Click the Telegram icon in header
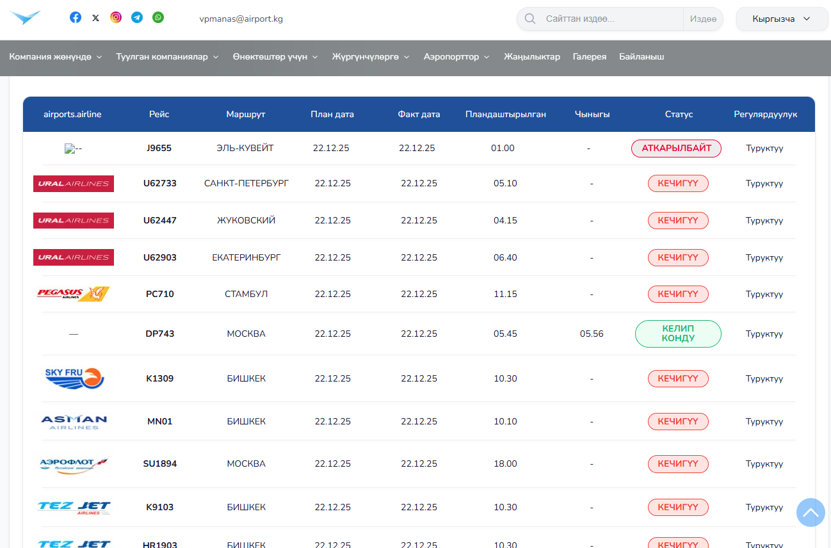This screenshot has width=831, height=548. tap(137, 18)
